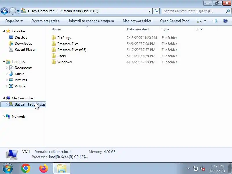
Task: Click the greyed Forward arrow button
Action: (x=12, y=11)
